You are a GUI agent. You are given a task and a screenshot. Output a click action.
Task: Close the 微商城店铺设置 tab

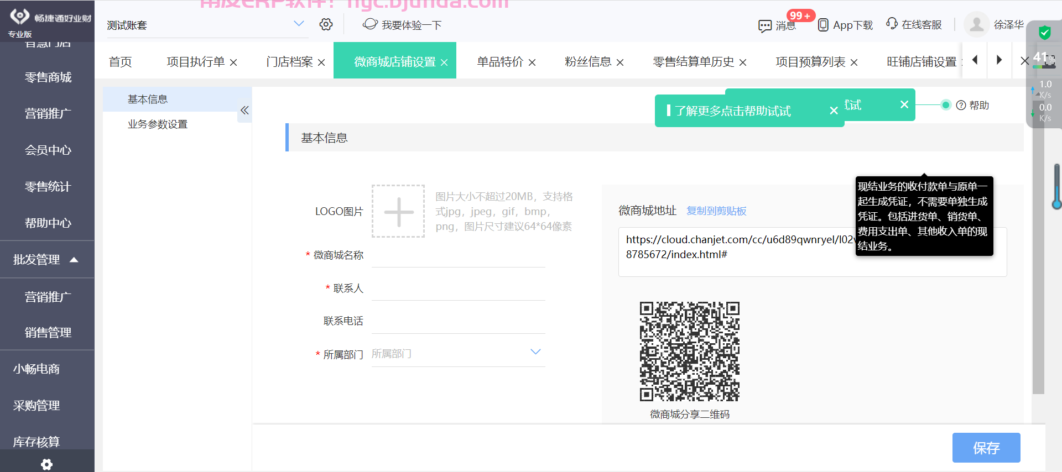click(444, 62)
